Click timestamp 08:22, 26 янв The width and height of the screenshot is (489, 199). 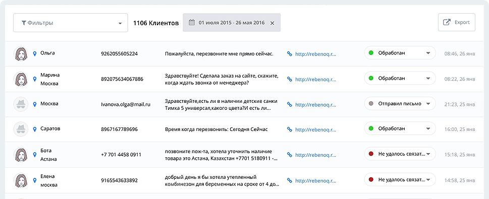tap(460, 79)
